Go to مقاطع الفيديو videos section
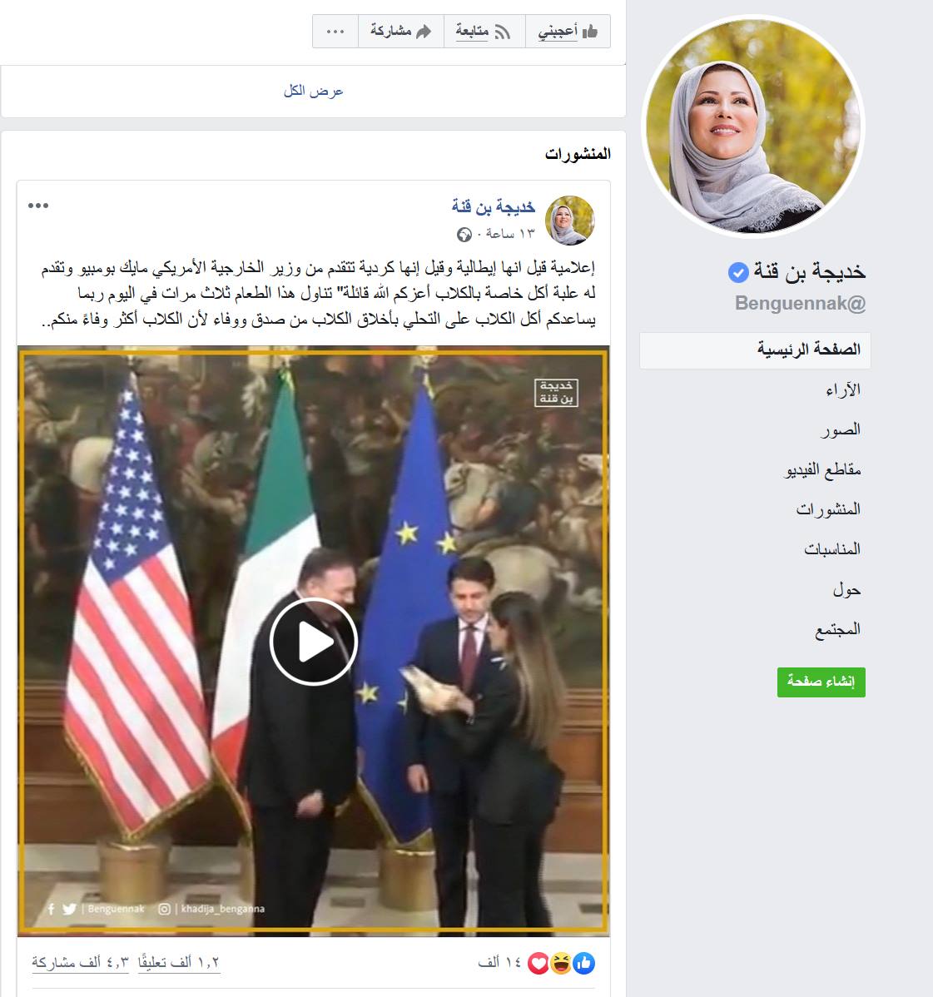 [x=823, y=470]
